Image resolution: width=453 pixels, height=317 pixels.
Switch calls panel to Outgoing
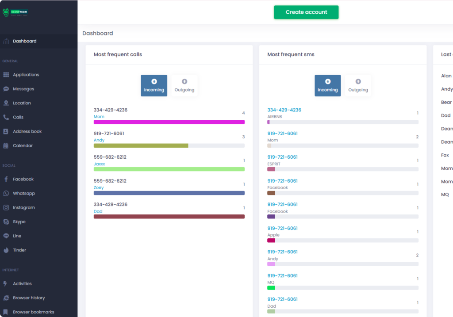click(x=184, y=86)
